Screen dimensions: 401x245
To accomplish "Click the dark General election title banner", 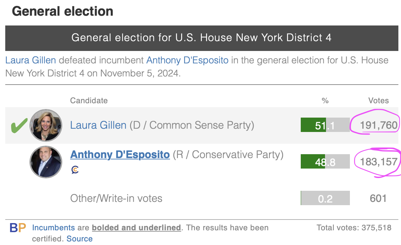I will [201, 38].
